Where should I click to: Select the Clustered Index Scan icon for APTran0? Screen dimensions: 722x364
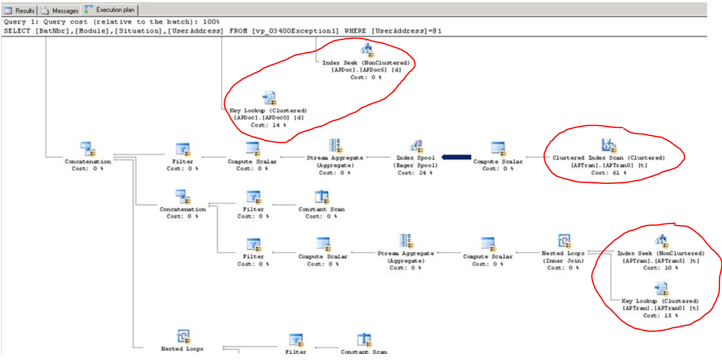(x=608, y=145)
